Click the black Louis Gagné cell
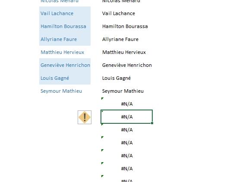242x182 pixels. pyautogui.click(x=126, y=78)
